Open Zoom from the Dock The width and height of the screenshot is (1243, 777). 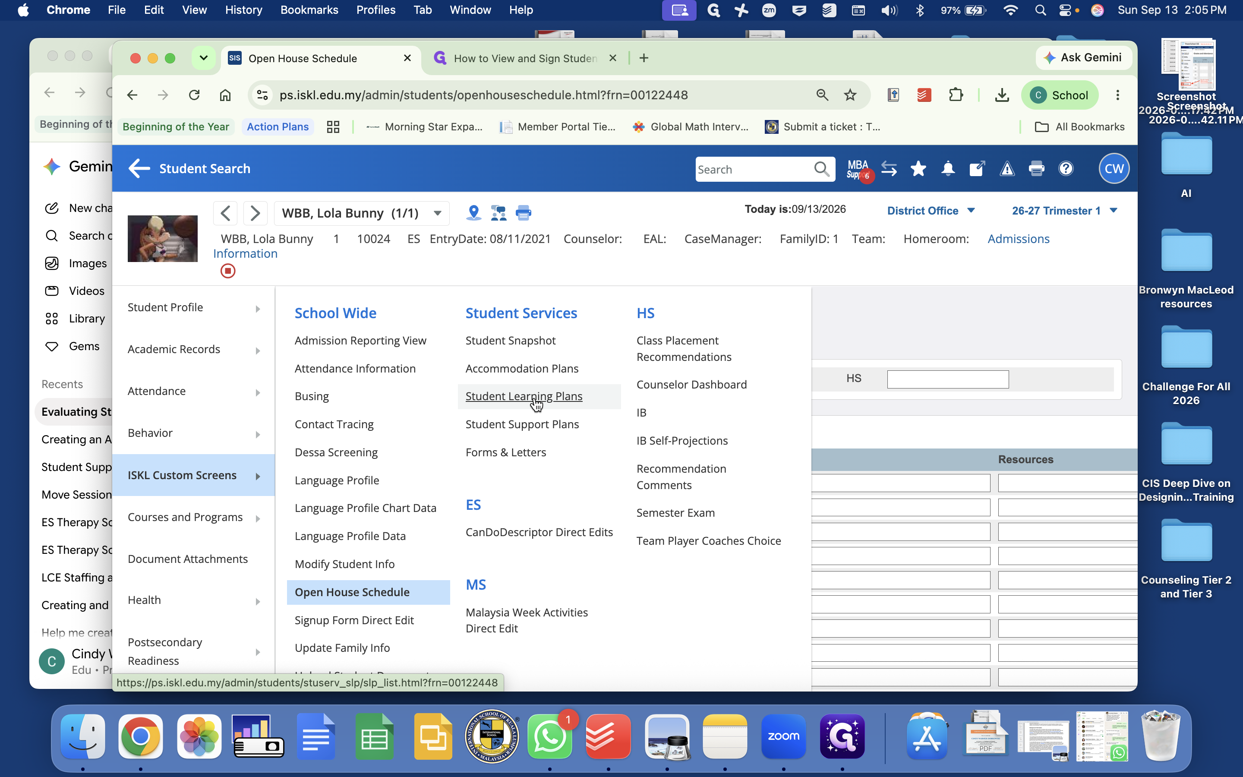click(x=783, y=736)
